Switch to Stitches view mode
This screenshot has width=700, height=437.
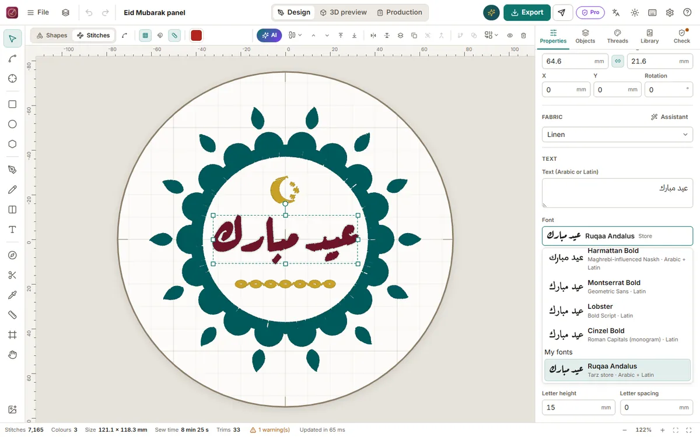tap(93, 36)
